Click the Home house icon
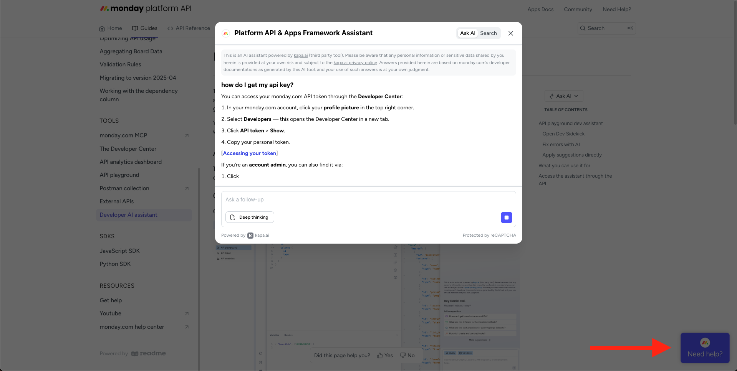 (x=102, y=28)
